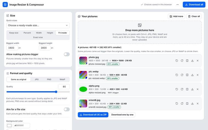Rotate orient6.jpg clockwise
Image resolution: width=208 pixels, height=130 pixels.
point(182,103)
